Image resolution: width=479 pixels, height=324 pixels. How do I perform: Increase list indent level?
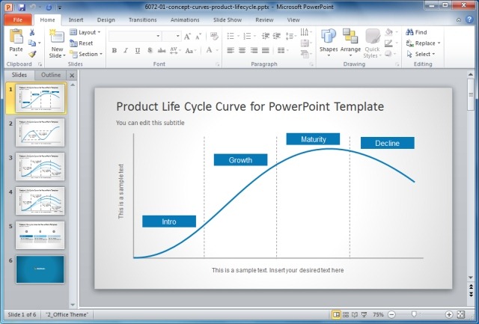point(277,36)
